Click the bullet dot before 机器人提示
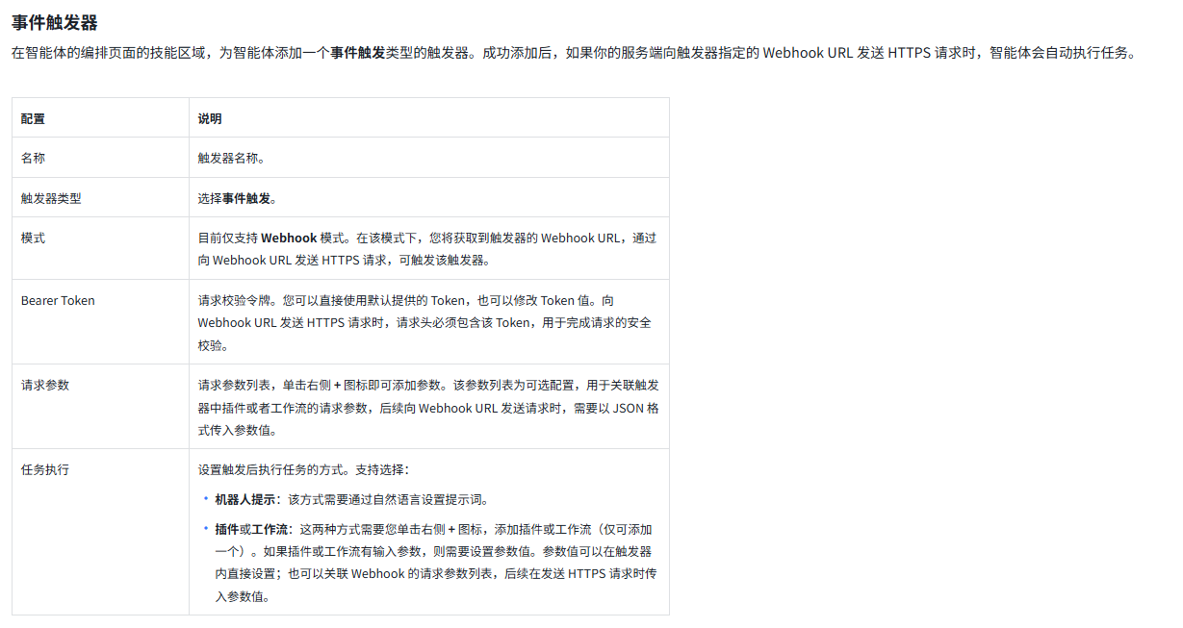This screenshot has height=628, width=1183. [205, 500]
